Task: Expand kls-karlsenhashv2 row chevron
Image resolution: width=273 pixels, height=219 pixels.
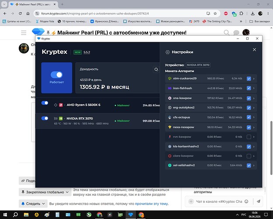Action: (254, 147)
